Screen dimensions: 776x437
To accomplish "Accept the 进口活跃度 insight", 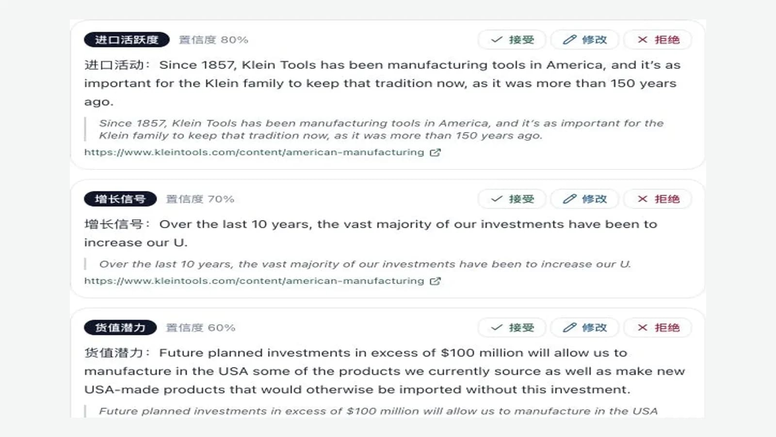I will (x=512, y=40).
